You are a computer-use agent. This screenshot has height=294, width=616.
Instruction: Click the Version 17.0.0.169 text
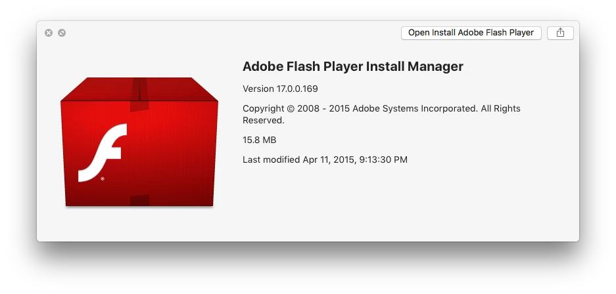[280, 89]
